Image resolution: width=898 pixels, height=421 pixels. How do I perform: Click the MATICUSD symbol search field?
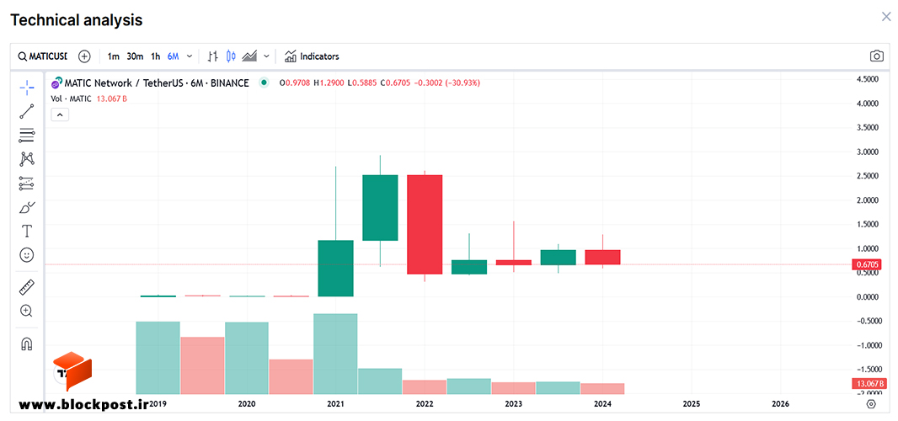[42, 56]
